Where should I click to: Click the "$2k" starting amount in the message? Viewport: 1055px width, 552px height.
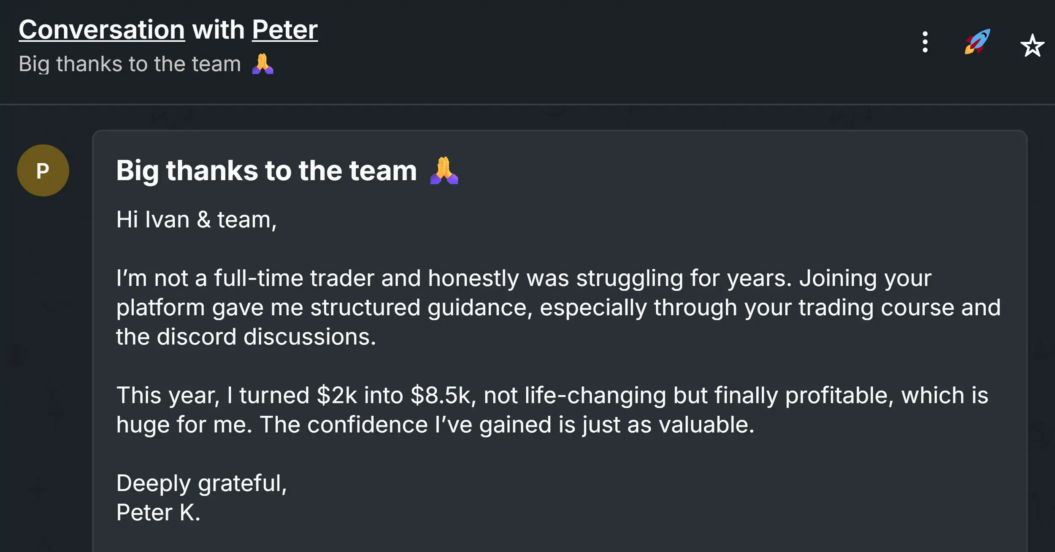pyautogui.click(x=337, y=395)
